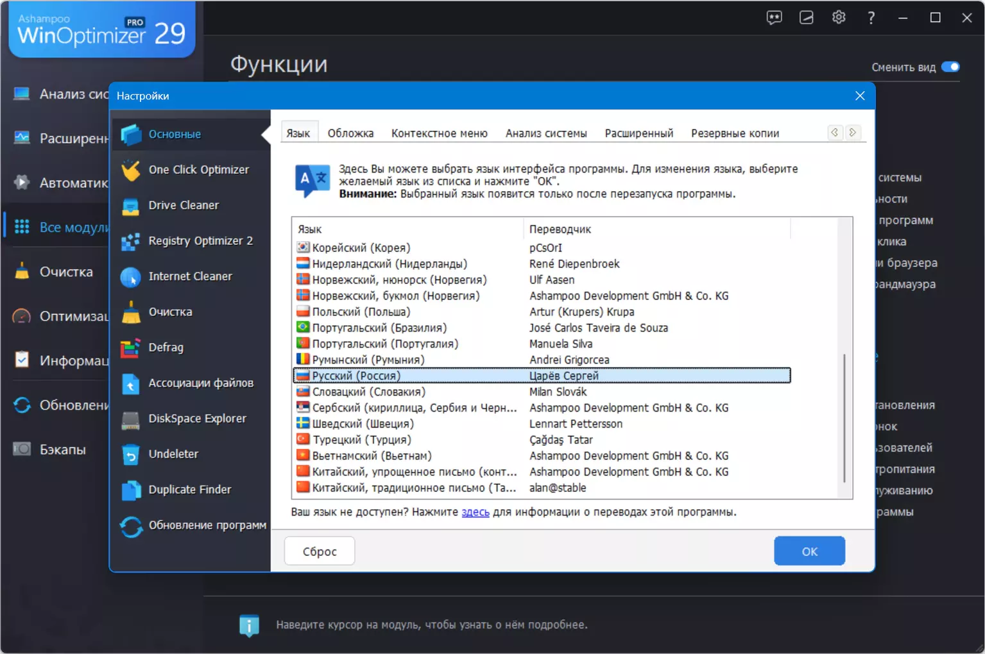Select Сербский (кириллица) language row
This screenshot has width=985, height=654.
coord(542,408)
